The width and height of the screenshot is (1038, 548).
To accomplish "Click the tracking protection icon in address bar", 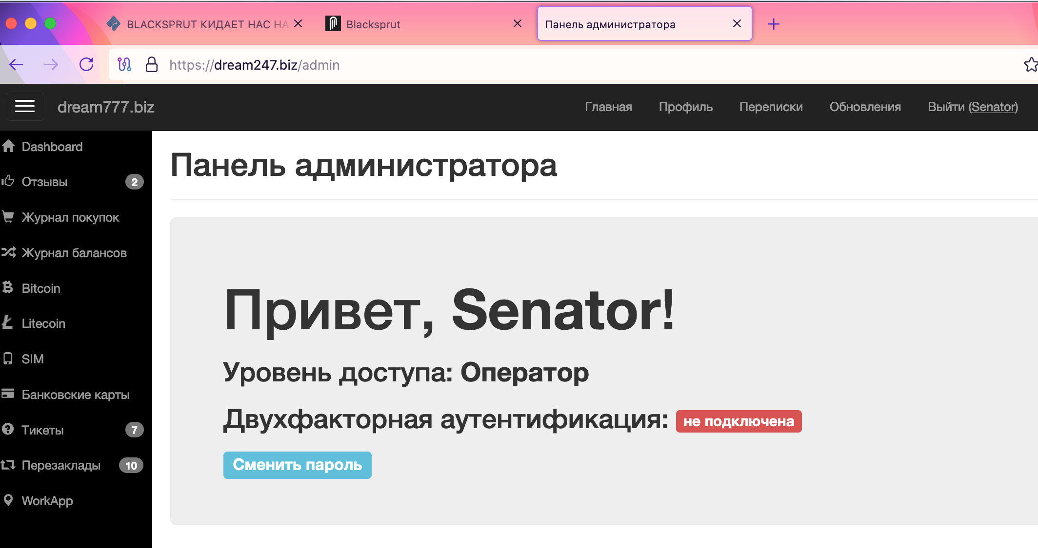I will [124, 64].
